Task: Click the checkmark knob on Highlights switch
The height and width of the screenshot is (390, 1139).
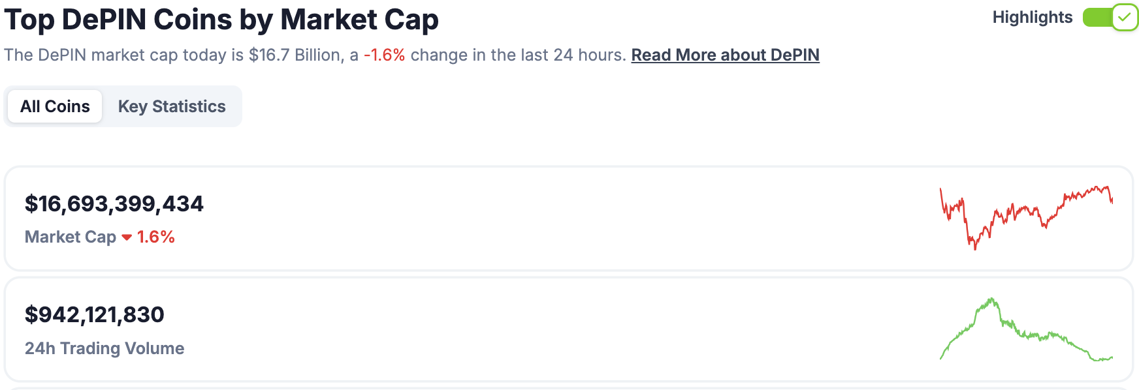Action: (1125, 18)
